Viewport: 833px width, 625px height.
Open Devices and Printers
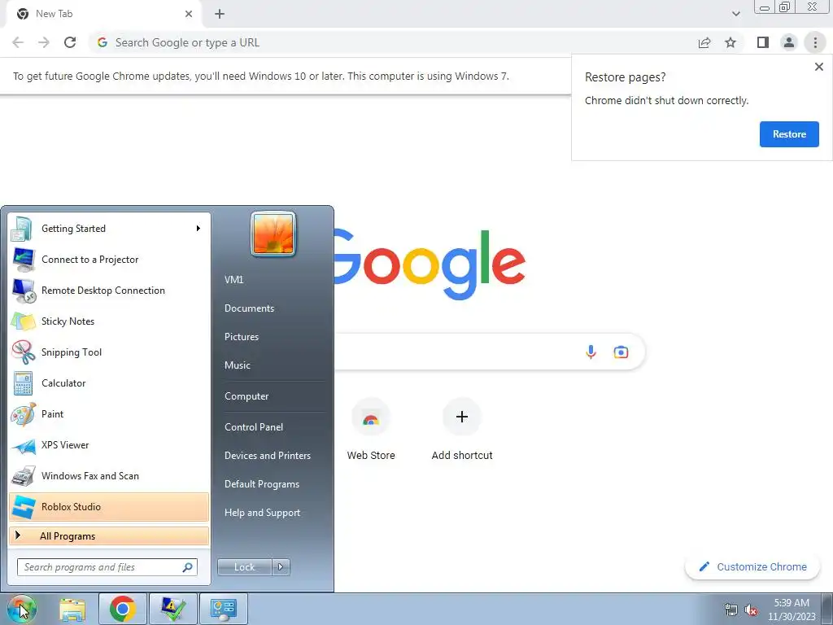(267, 456)
